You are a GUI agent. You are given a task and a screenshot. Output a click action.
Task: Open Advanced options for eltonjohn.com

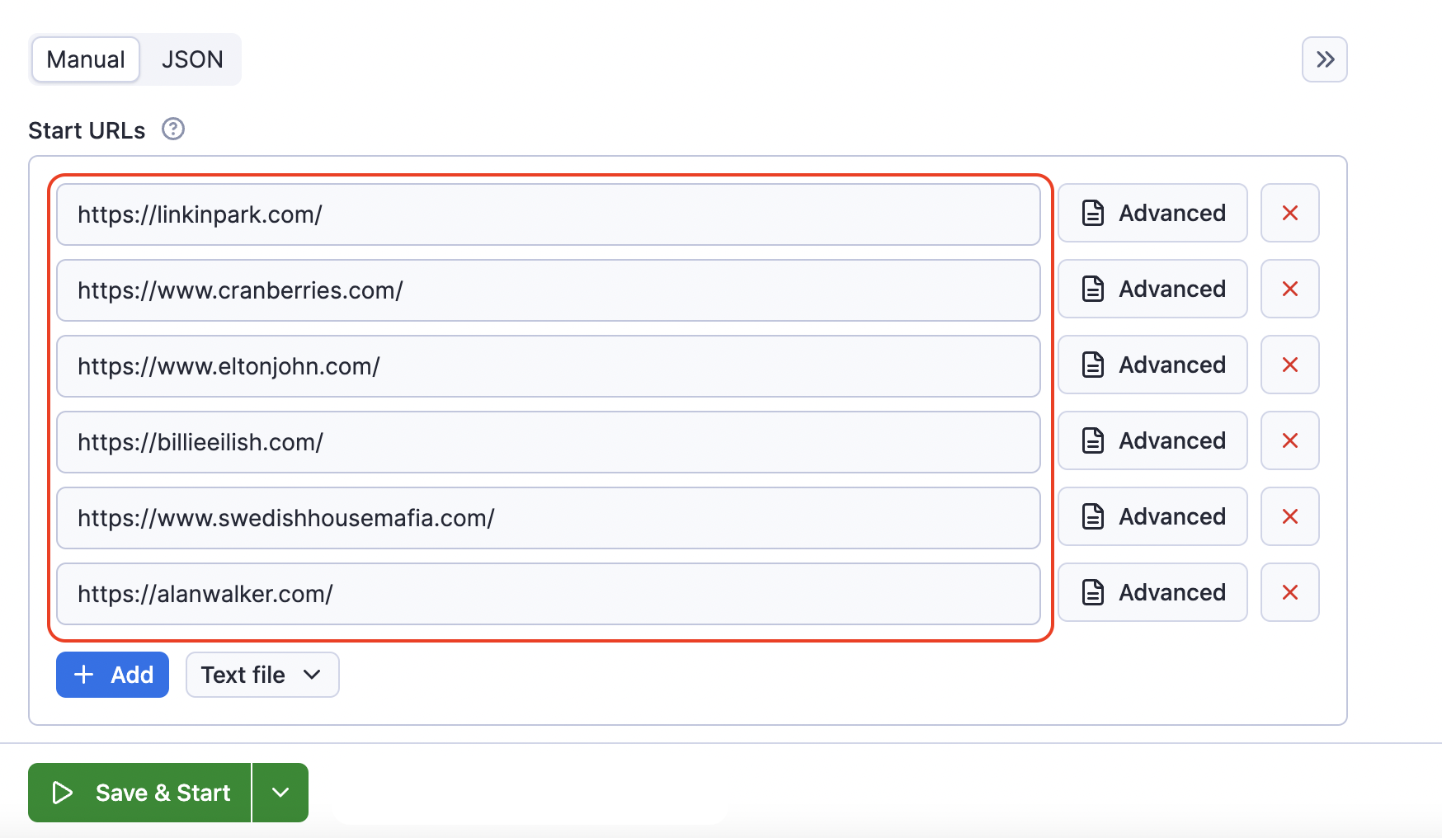point(1152,365)
